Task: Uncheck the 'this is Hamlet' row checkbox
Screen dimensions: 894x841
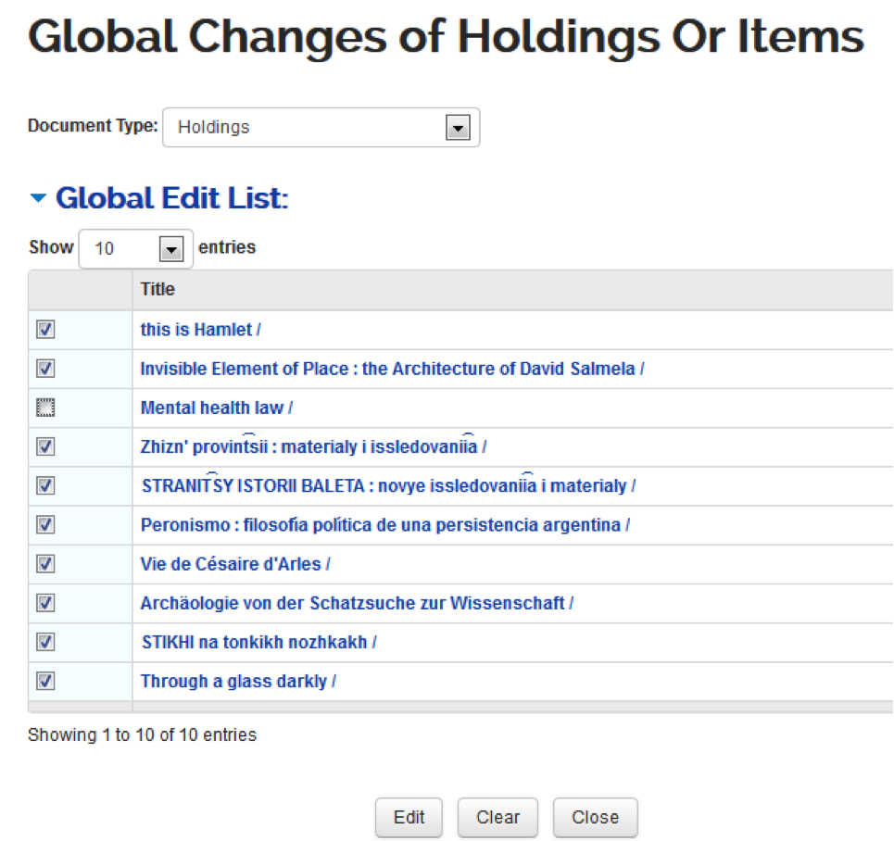Action: [46, 330]
